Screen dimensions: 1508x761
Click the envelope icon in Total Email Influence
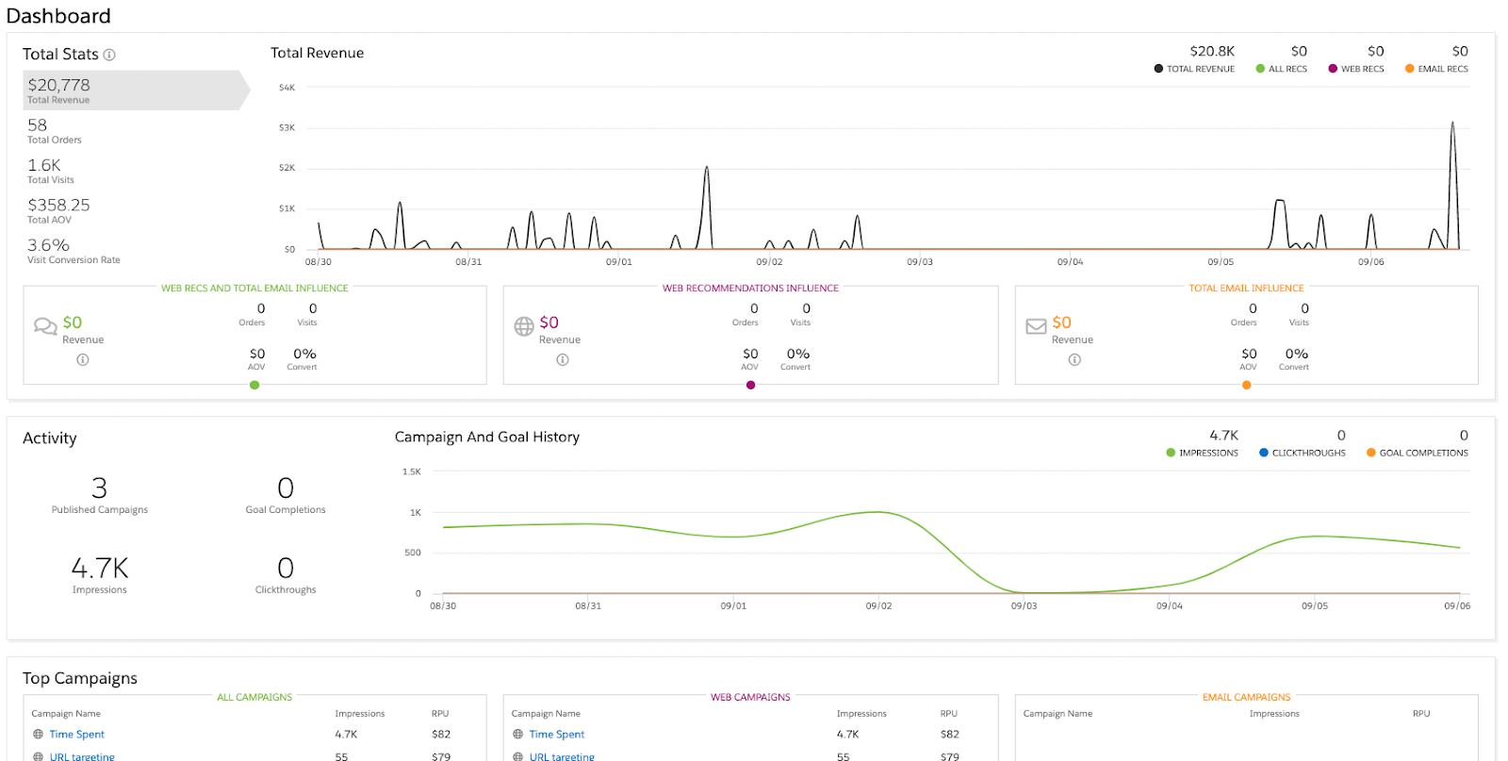click(x=1036, y=326)
